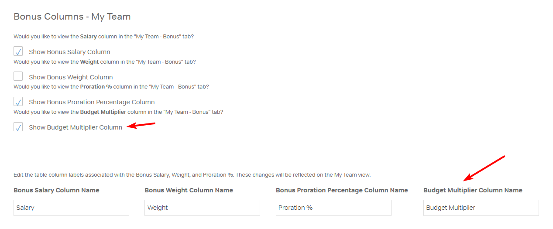Uncheck the Show Bonus Salary Column checkbox

[x=18, y=51]
